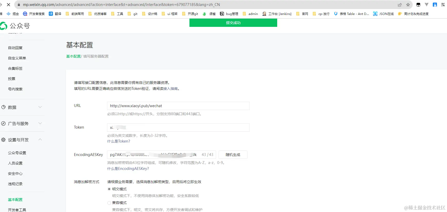447x212 pixels.
Task: Click the share page icon in address bar
Action: pos(400,5)
